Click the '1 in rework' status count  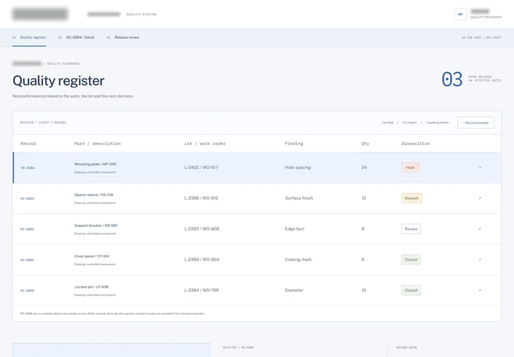pos(410,123)
